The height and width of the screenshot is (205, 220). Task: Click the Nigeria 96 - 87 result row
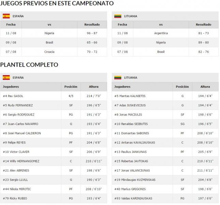[x=54, y=33]
